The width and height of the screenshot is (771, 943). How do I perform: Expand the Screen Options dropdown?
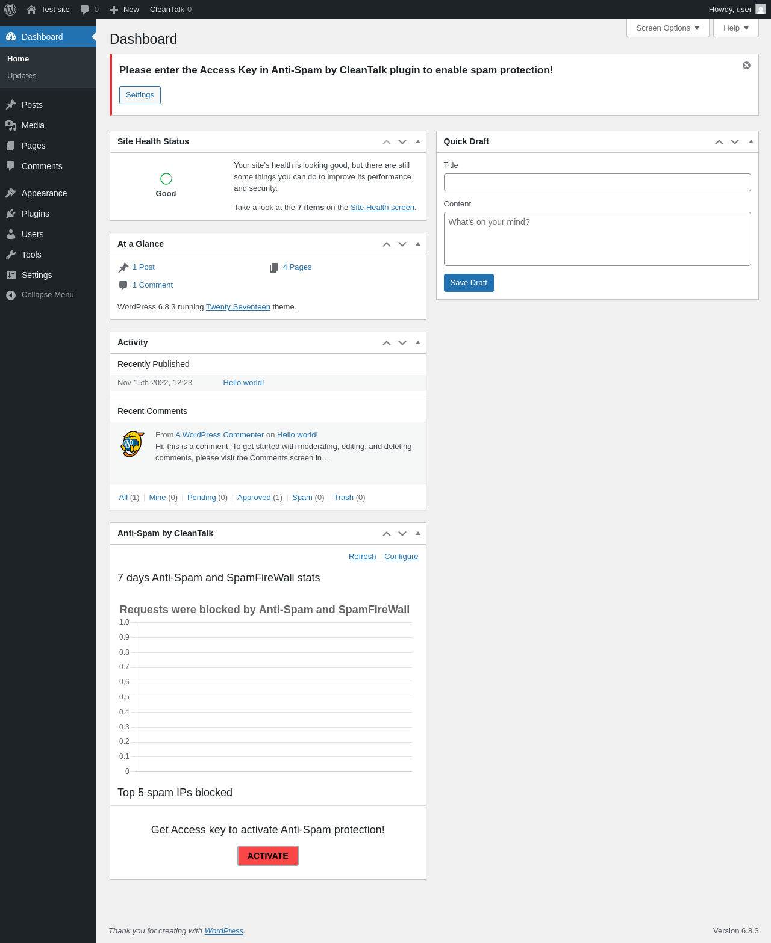pyautogui.click(x=667, y=28)
